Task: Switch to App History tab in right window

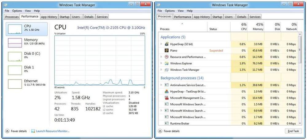Action: pyautogui.click(x=201, y=17)
